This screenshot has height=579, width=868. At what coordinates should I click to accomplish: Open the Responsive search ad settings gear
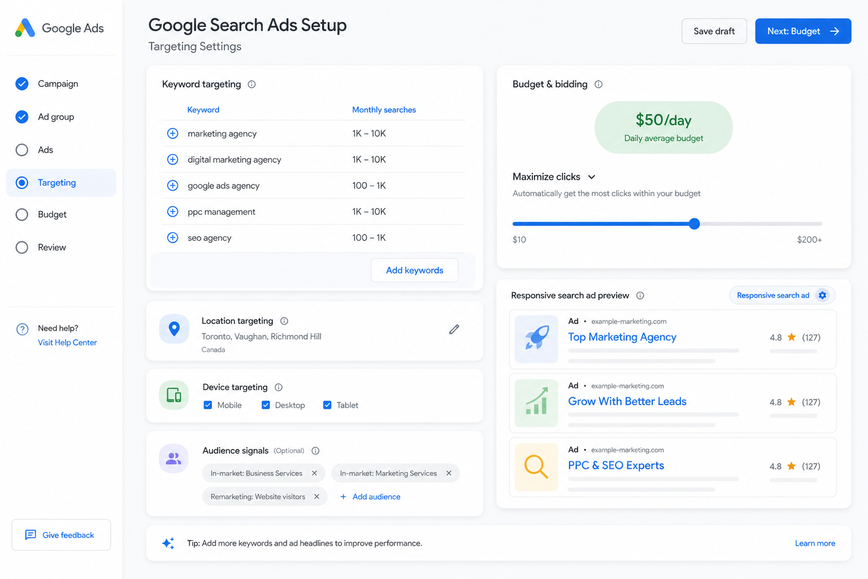click(823, 295)
